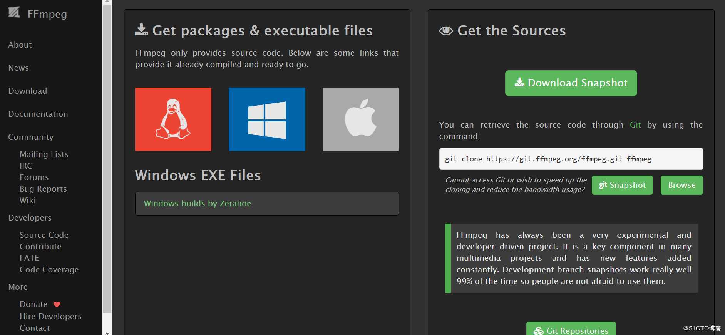Open the FATE link
The width and height of the screenshot is (725, 335).
[29, 258]
